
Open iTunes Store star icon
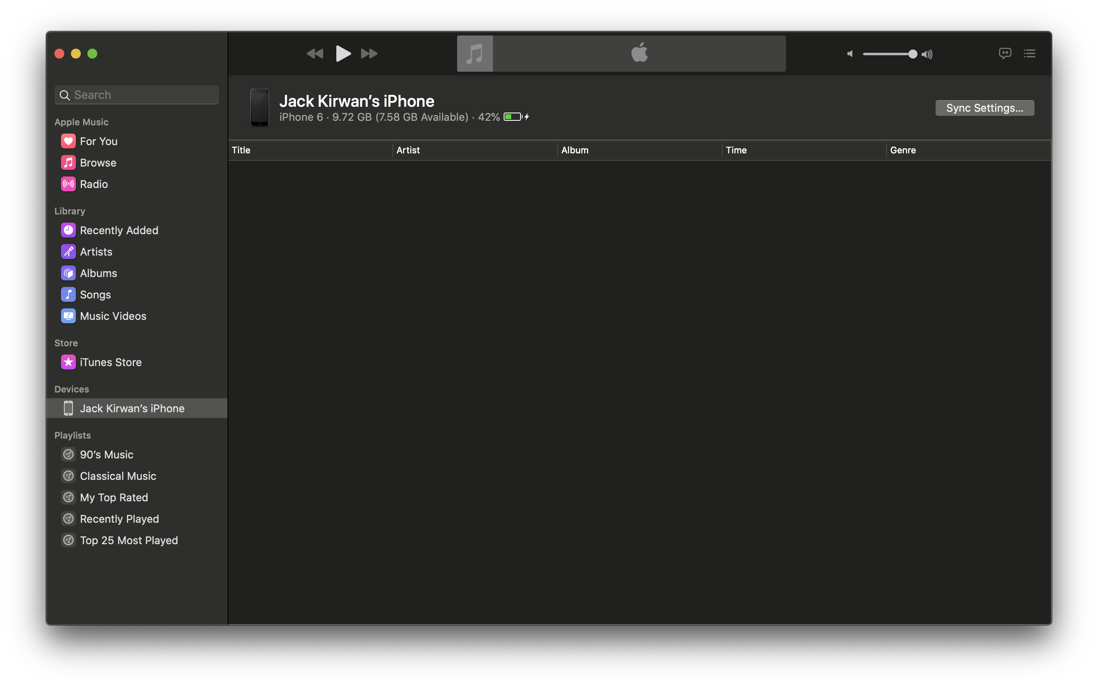pyautogui.click(x=68, y=362)
